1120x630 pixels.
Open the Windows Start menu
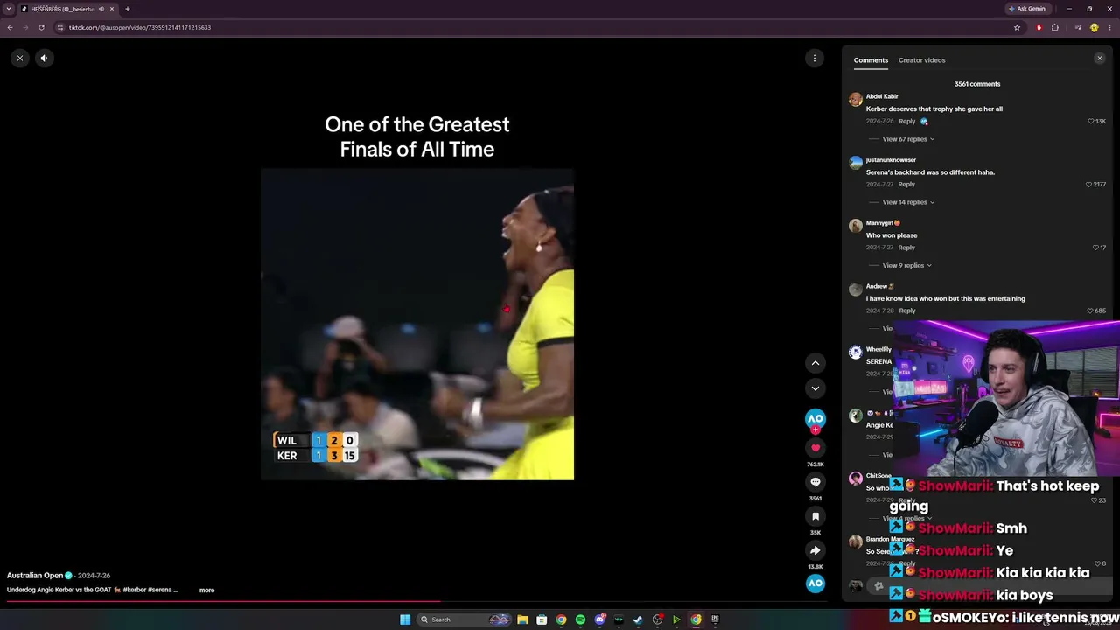click(x=405, y=619)
